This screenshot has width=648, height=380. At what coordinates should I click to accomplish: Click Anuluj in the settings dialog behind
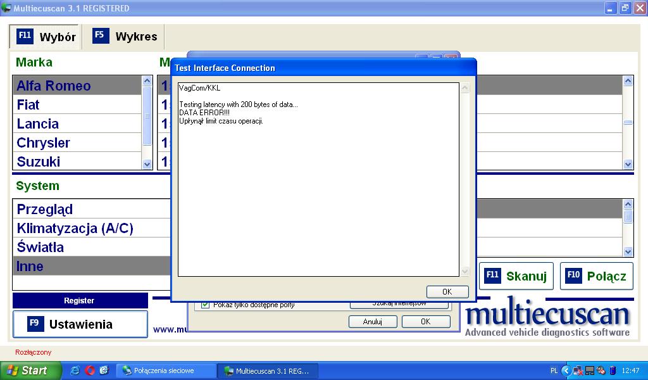pos(373,321)
